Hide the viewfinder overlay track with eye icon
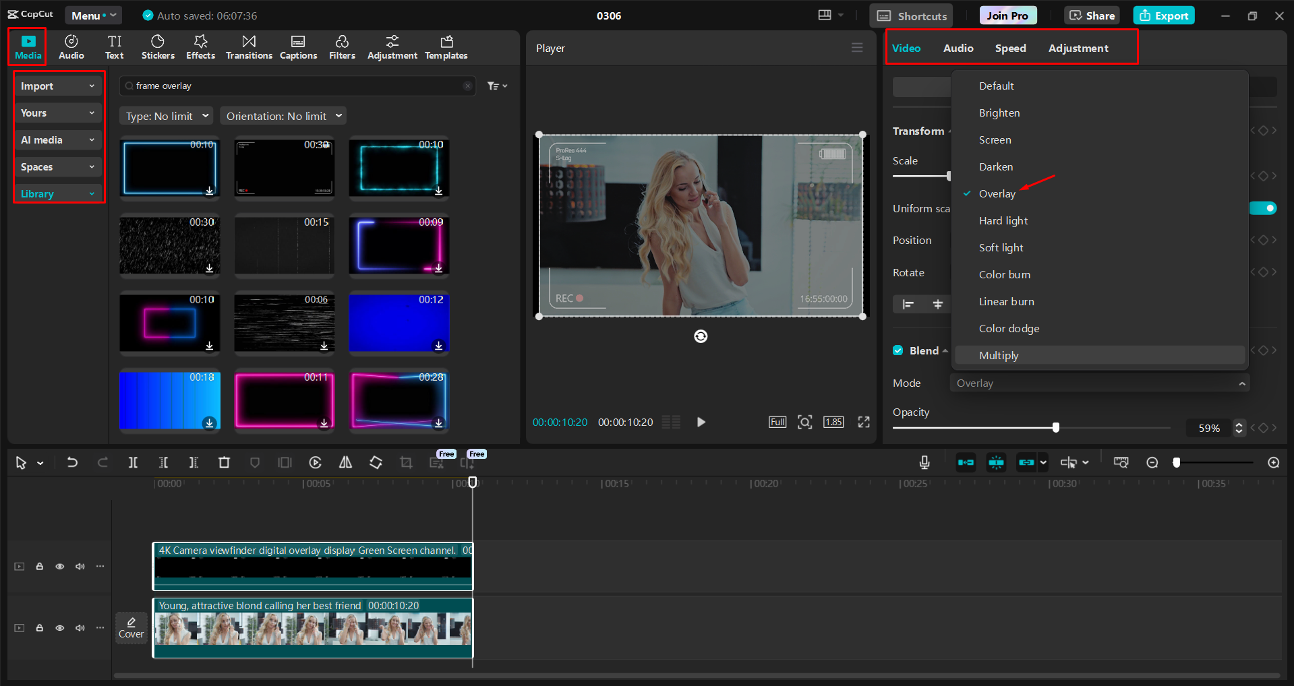The width and height of the screenshot is (1294, 686). [x=60, y=567]
